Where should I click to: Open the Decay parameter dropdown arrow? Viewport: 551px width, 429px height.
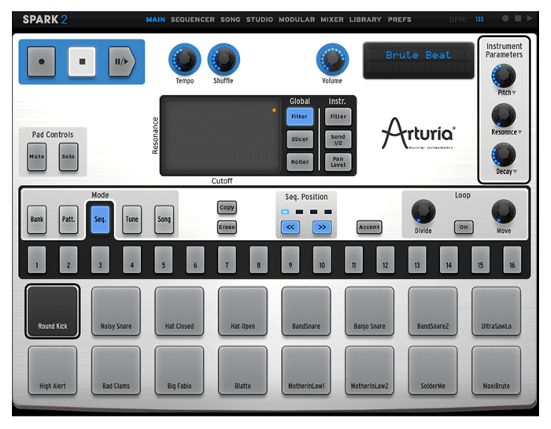516,172
